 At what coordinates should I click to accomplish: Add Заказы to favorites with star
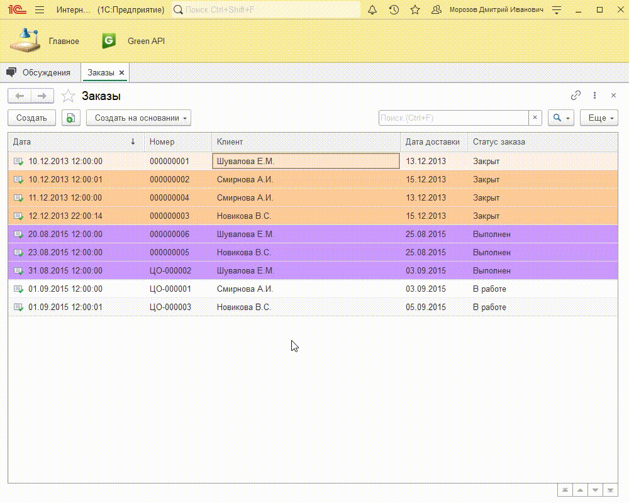pos(68,96)
